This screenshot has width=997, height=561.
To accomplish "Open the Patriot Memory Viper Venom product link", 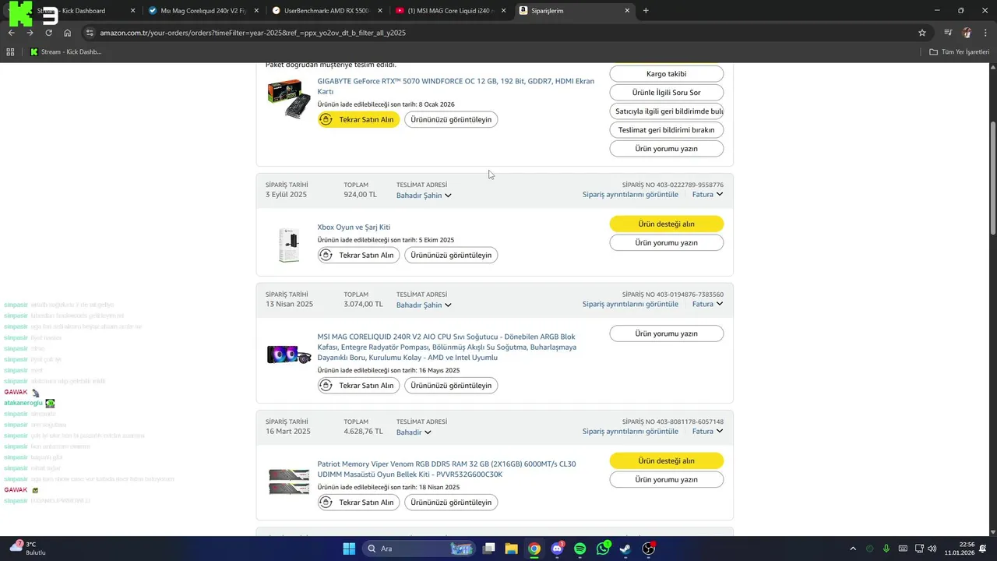I will coord(447,469).
